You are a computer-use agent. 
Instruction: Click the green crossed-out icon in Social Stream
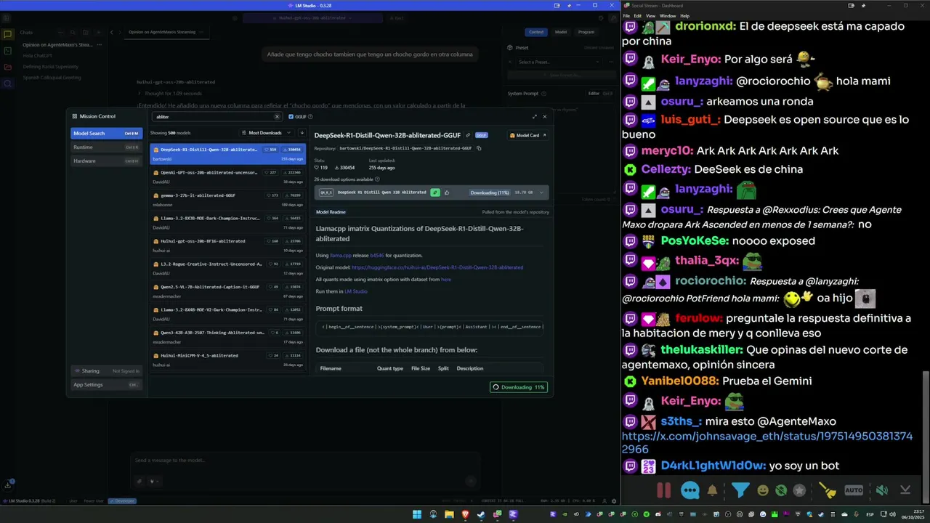pos(781,490)
